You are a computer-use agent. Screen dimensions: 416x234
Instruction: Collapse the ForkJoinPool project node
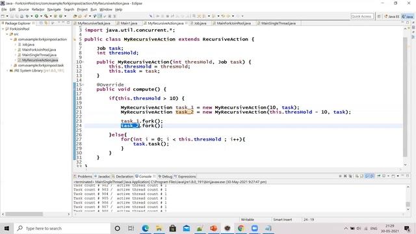(3, 29)
